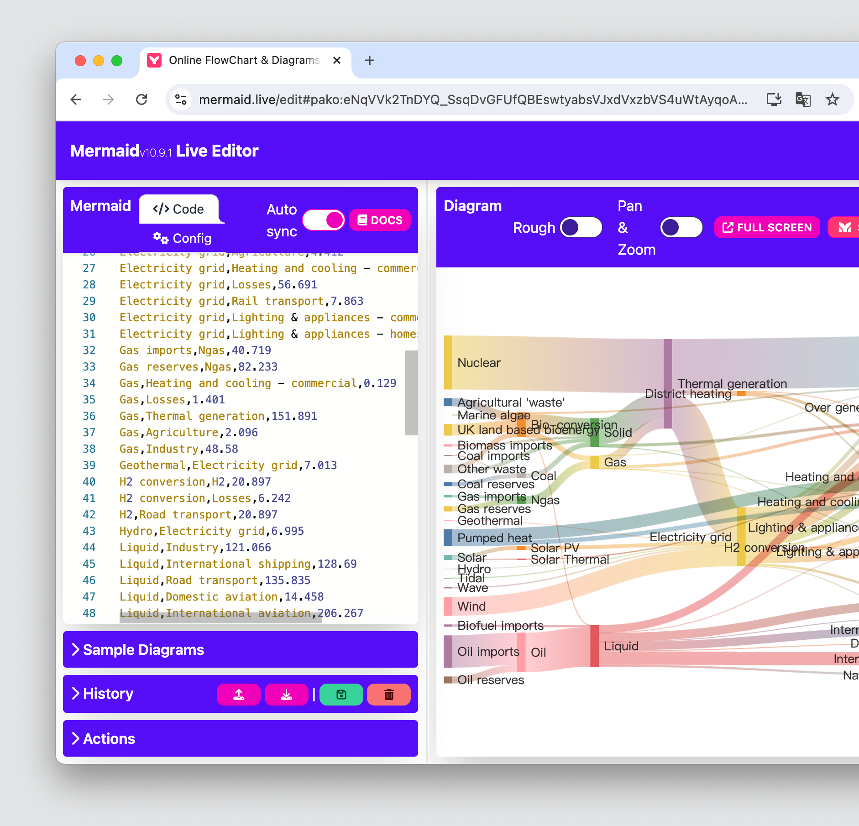The image size is (859, 826).
Task: Delete history with the red trash icon
Action: 388,695
